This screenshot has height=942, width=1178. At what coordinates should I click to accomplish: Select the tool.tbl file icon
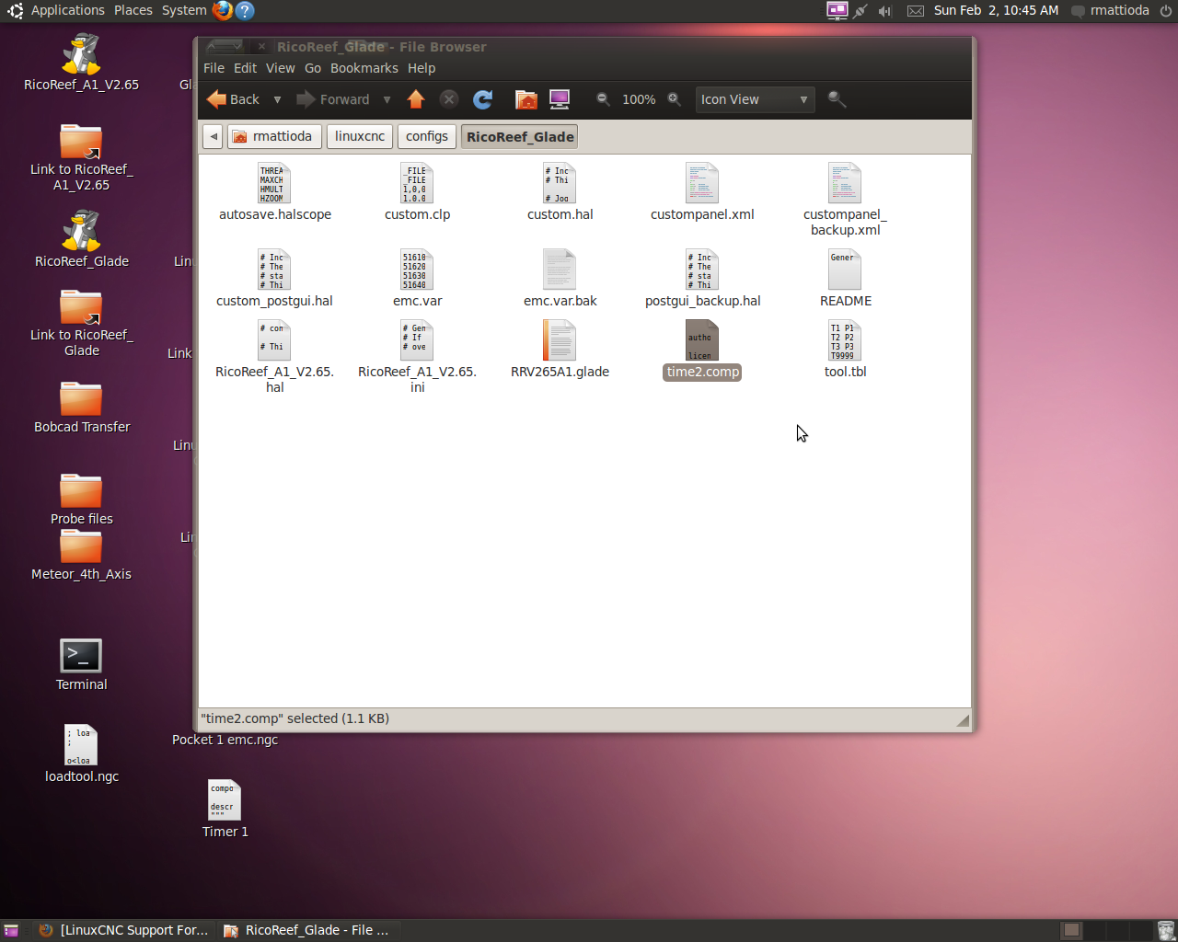[x=845, y=340]
